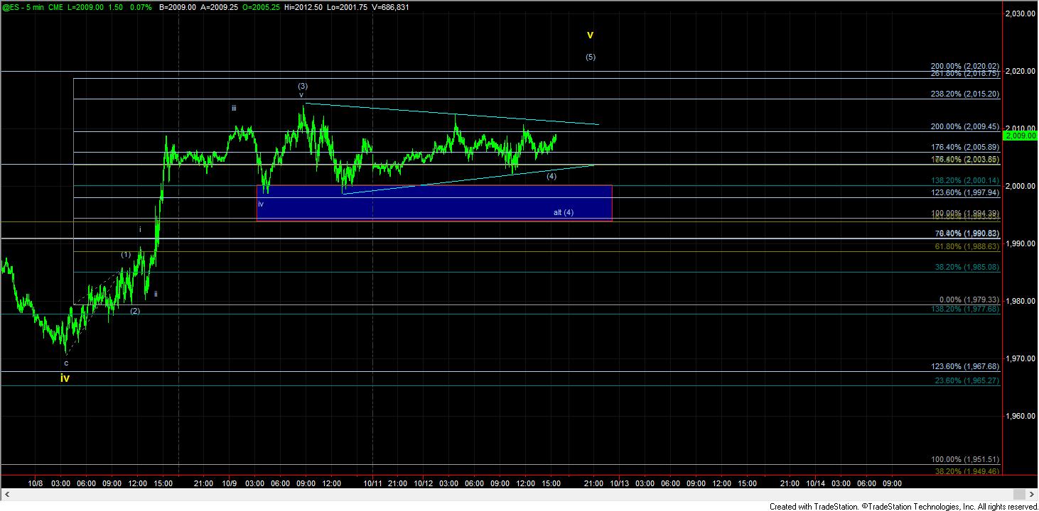Click the 2,030.00 price axis label
Image resolution: width=1039 pixels, height=511 pixels.
click(x=1021, y=13)
